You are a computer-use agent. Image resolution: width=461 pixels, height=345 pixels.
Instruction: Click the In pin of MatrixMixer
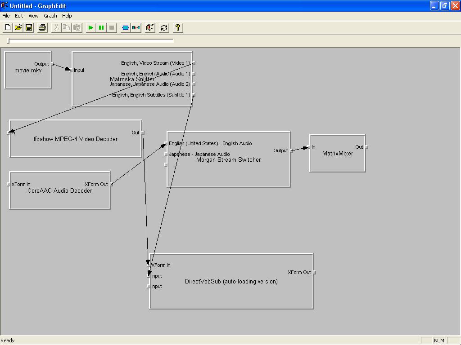coord(309,147)
